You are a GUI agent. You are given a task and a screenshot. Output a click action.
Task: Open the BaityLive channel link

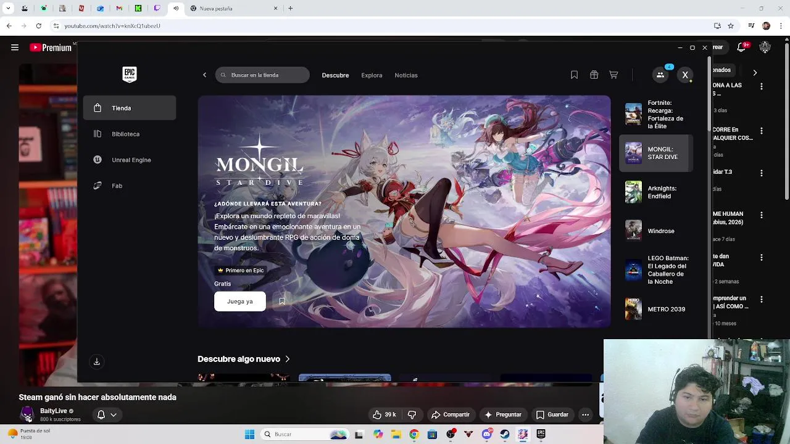(54, 411)
